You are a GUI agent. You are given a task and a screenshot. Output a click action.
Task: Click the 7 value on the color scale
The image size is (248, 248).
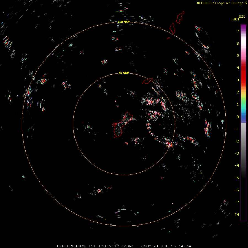pyautogui.click(x=238, y=31)
